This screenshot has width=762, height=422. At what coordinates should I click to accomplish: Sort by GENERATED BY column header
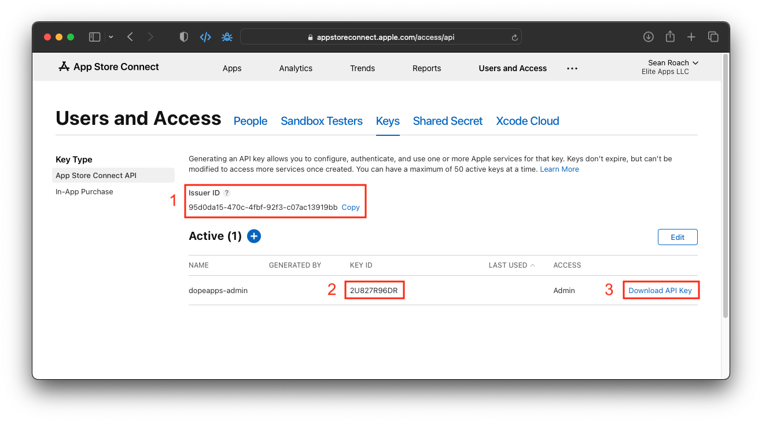pyautogui.click(x=295, y=265)
